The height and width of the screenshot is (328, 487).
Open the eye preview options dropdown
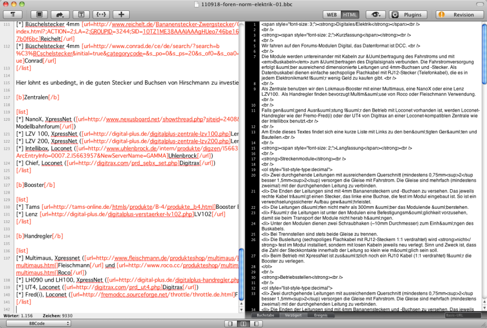coord(376,15)
